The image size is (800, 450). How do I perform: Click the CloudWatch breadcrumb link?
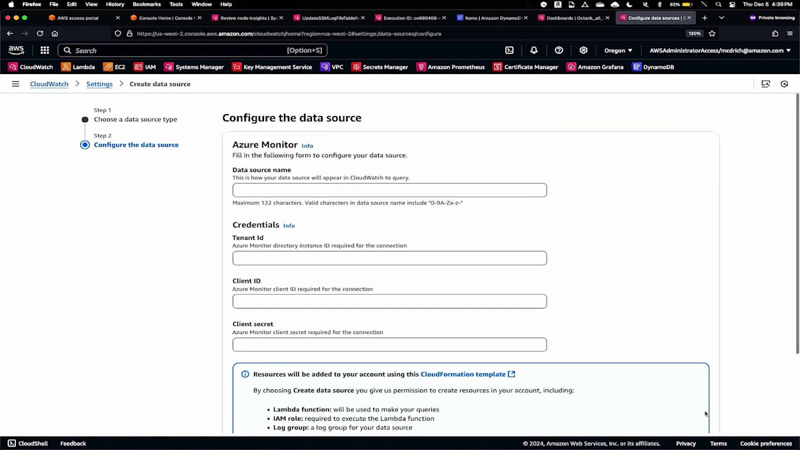49,84
